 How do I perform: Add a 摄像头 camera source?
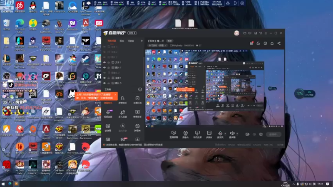click(x=185, y=134)
